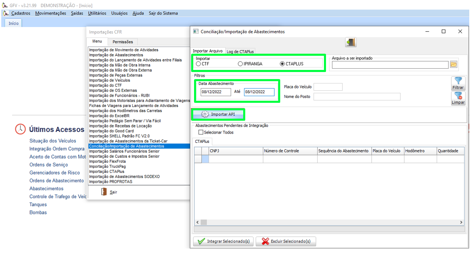
Task: Open the Usuários menu
Action: [119, 13]
